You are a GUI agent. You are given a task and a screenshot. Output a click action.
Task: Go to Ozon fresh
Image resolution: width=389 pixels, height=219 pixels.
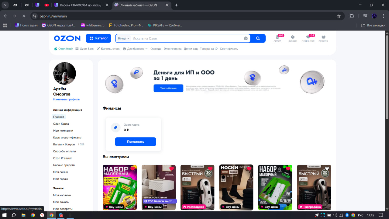(x=64, y=49)
